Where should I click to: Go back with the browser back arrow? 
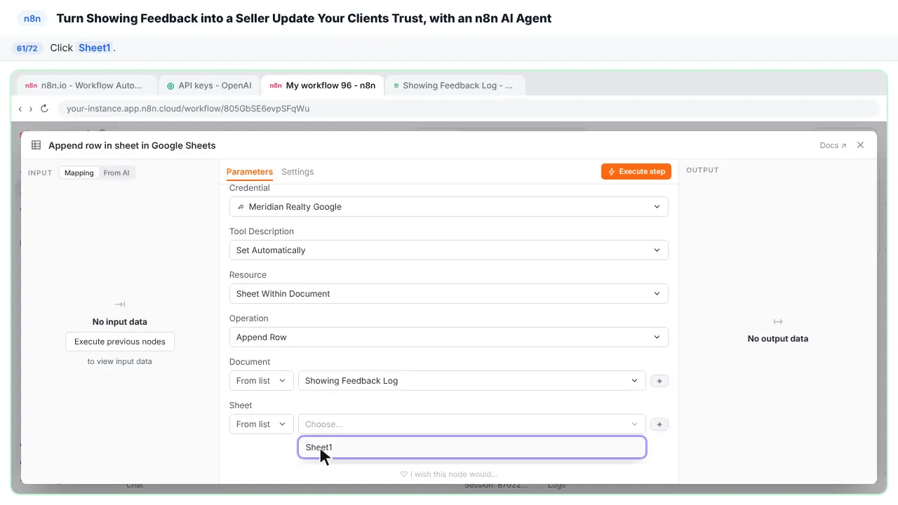coord(20,109)
